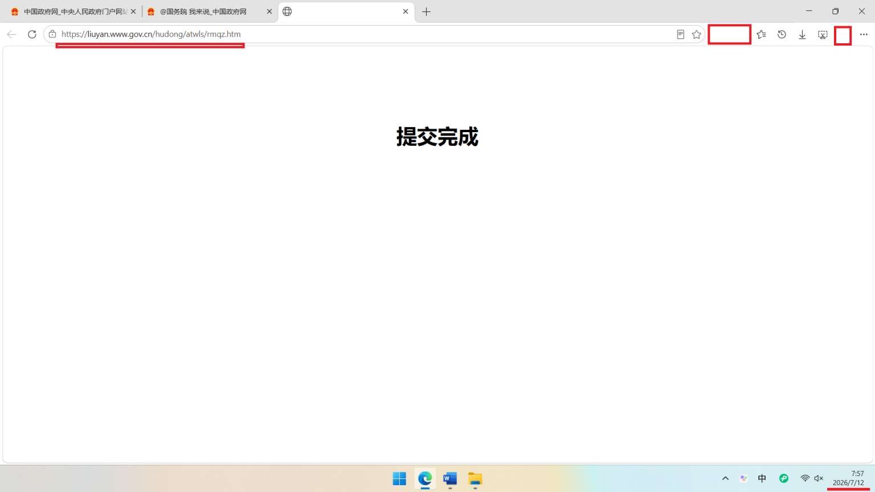
Task: Open browser history icon
Action: 782,34
